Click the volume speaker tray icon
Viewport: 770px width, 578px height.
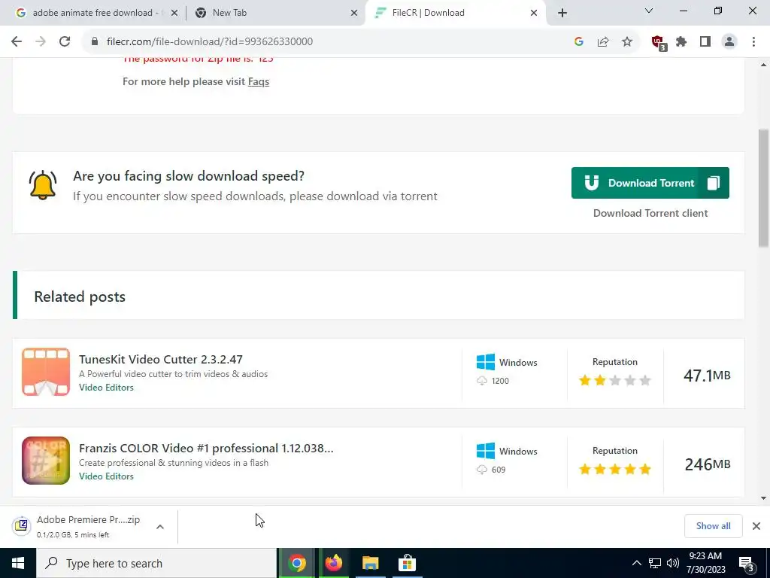pos(673,563)
